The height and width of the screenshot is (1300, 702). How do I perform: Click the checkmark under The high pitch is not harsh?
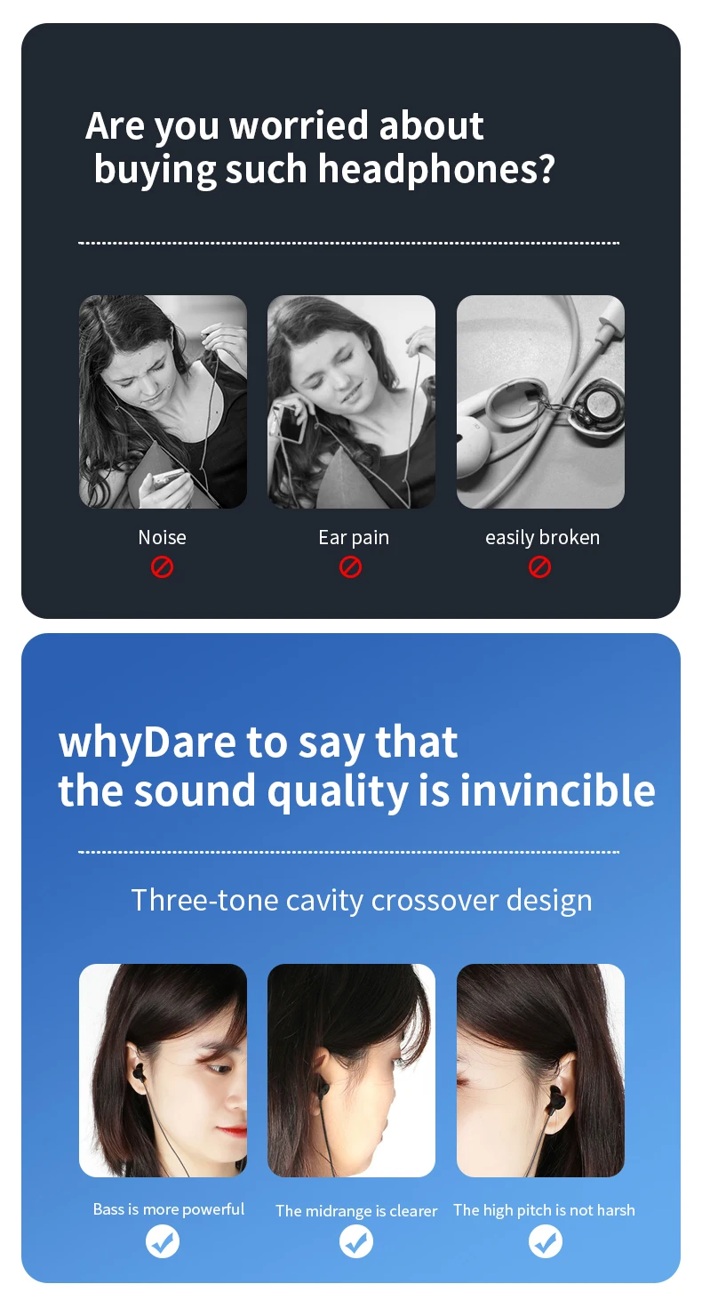(546, 1241)
